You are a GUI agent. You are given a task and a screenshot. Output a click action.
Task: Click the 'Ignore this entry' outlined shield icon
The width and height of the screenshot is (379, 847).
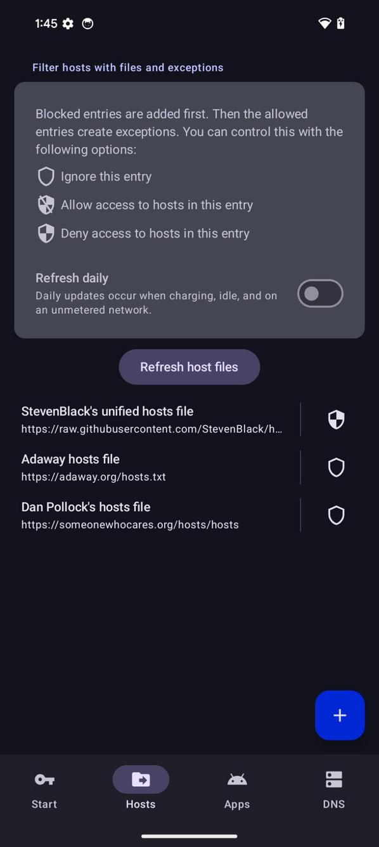click(46, 176)
